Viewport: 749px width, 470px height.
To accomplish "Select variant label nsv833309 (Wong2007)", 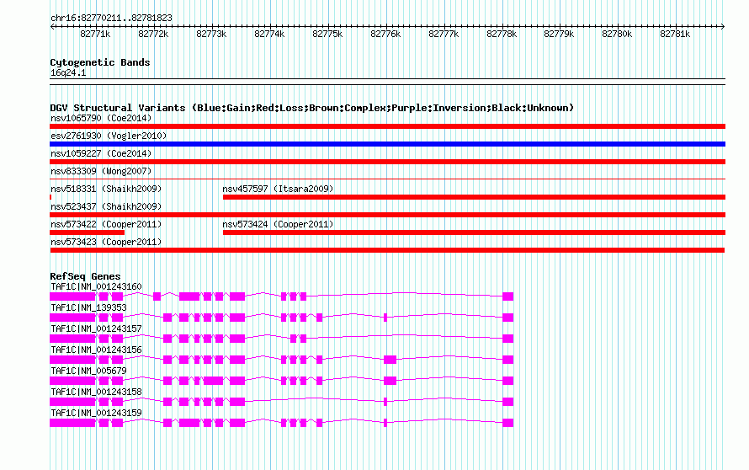I will [101, 171].
